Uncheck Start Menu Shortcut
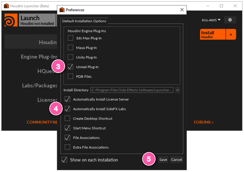This screenshot has height=172, width=244. click(x=67, y=128)
